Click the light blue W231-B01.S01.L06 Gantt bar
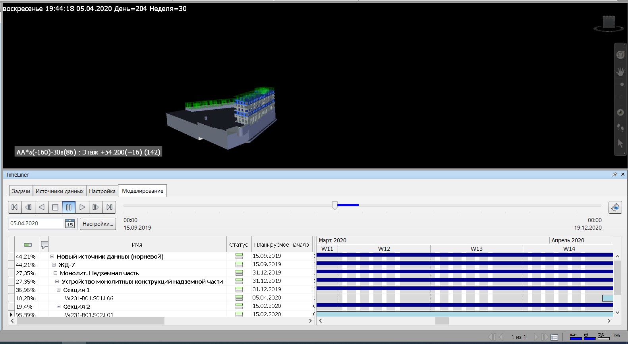Image resolution: width=628 pixels, height=344 pixels. (608, 298)
